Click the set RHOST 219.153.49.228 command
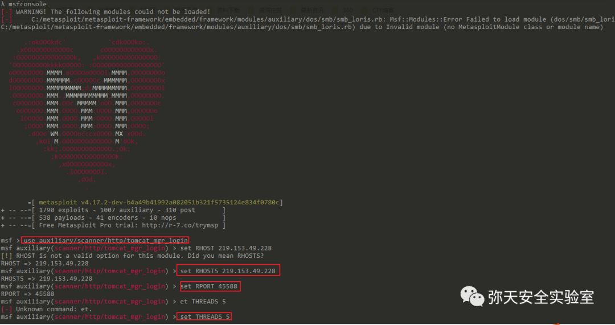Viewport: 615px width, 325px height. tap(225, 248)
